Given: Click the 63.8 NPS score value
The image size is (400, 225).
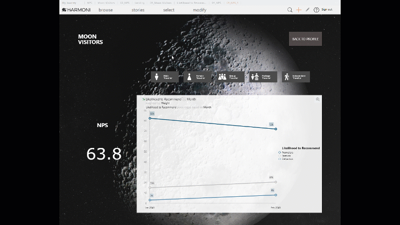Looking at the screenshot, I should click(x=104, y=154).
